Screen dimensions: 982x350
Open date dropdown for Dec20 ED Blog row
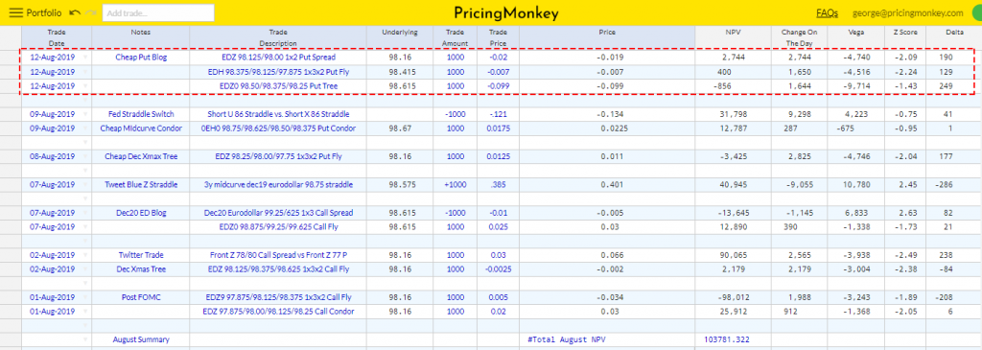pos(85,213)
